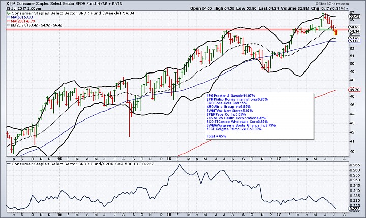
Task: Click the 54.92 middle band price tag
Action: [x=355, y=27]
